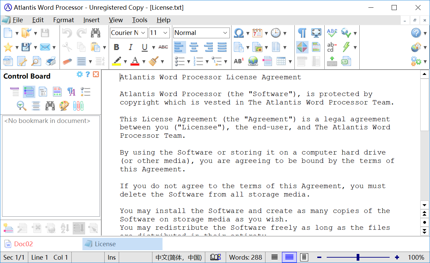Toggle Underline formatting
The image size is (430, 263).
[x=145, y=47]
